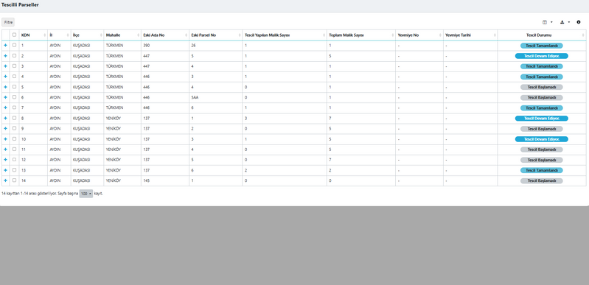589x285 pixels.
Task: Click the plus icon of row 12
Action: click(5, 160)
